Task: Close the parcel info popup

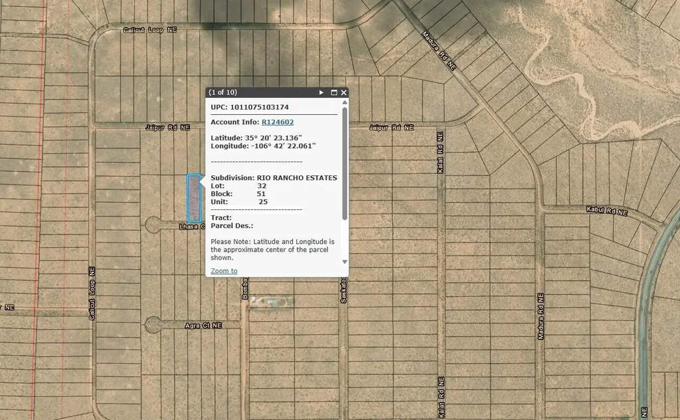Action: tap(344, 93)
